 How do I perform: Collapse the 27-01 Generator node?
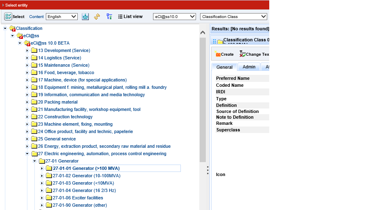point(35,161)
